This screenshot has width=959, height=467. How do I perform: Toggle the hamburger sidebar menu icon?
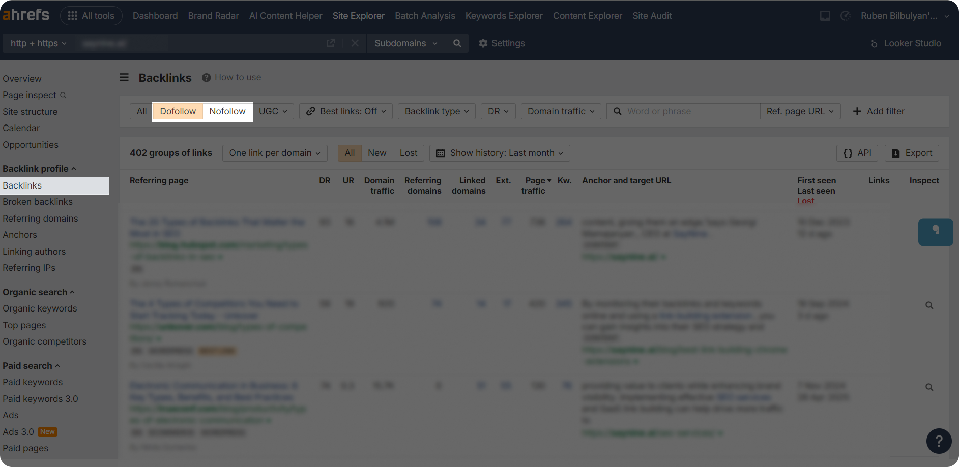[x=124, y=77]
